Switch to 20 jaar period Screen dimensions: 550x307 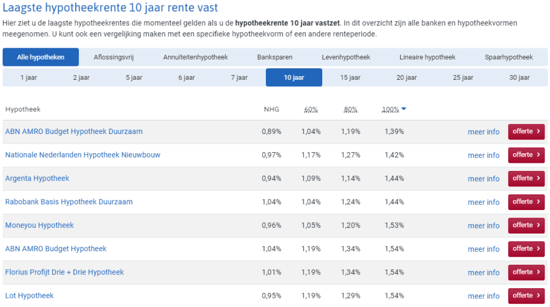(407, 77)
